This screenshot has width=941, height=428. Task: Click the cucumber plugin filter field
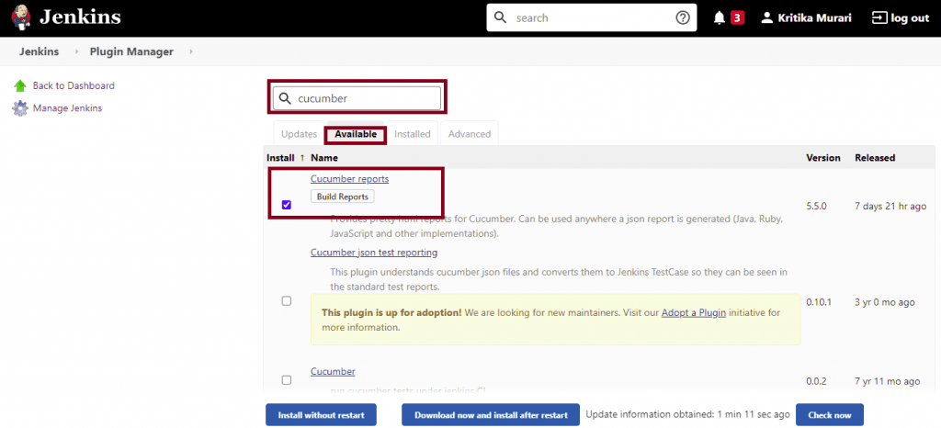click(366, 98)
